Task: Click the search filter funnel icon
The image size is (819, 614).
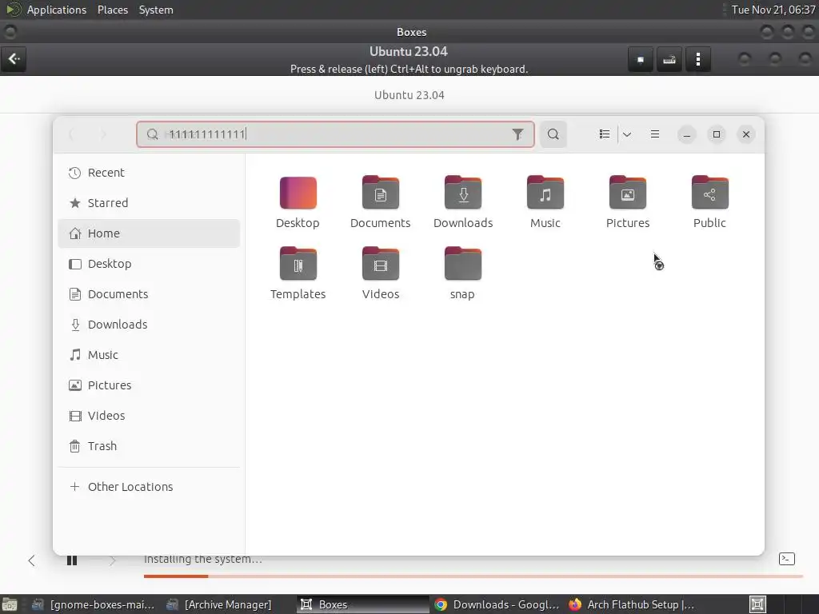Action: pyautogui.click(x=517, y=134)
